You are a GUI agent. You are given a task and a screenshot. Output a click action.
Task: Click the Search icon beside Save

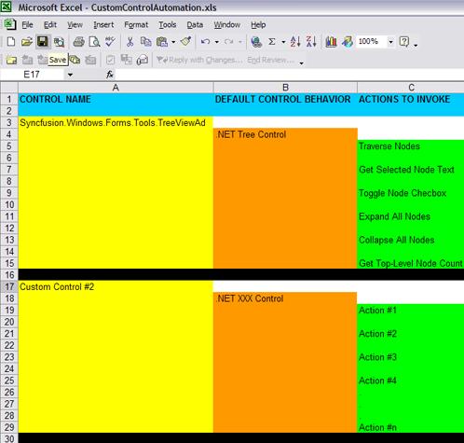coord(59,42)
